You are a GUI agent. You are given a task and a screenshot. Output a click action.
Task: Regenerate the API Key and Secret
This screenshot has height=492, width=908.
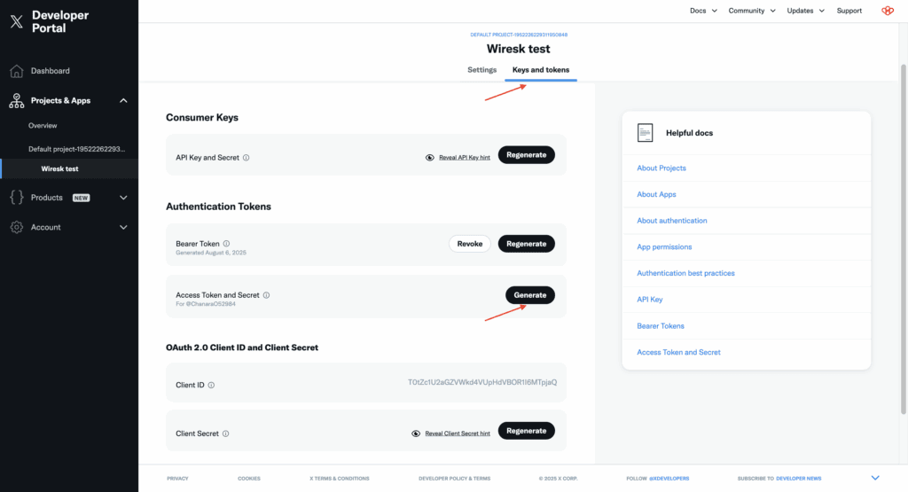(x=527, y=155)
